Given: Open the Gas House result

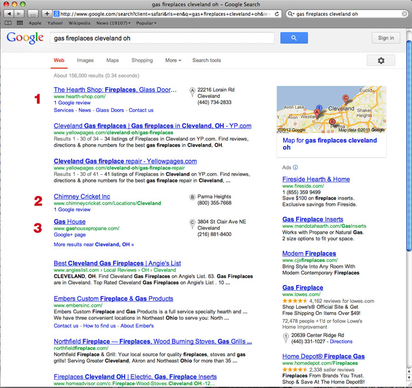Looking at the screenshot, I should [x=69, y=221].
